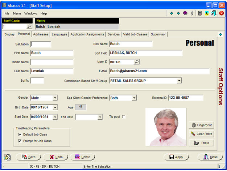
Task: Uncheck Default Job Class checkbox
Action: 20,134
